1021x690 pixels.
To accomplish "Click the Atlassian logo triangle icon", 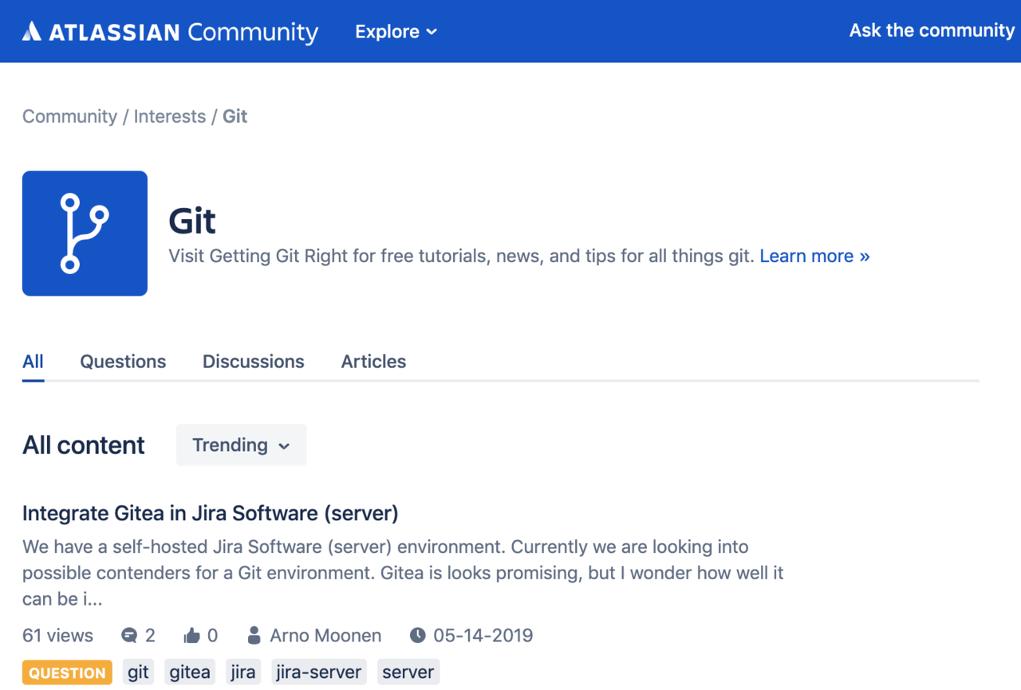I will coord(32,31).
